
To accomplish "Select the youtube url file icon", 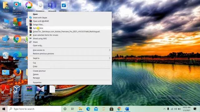I will [52, 91].
